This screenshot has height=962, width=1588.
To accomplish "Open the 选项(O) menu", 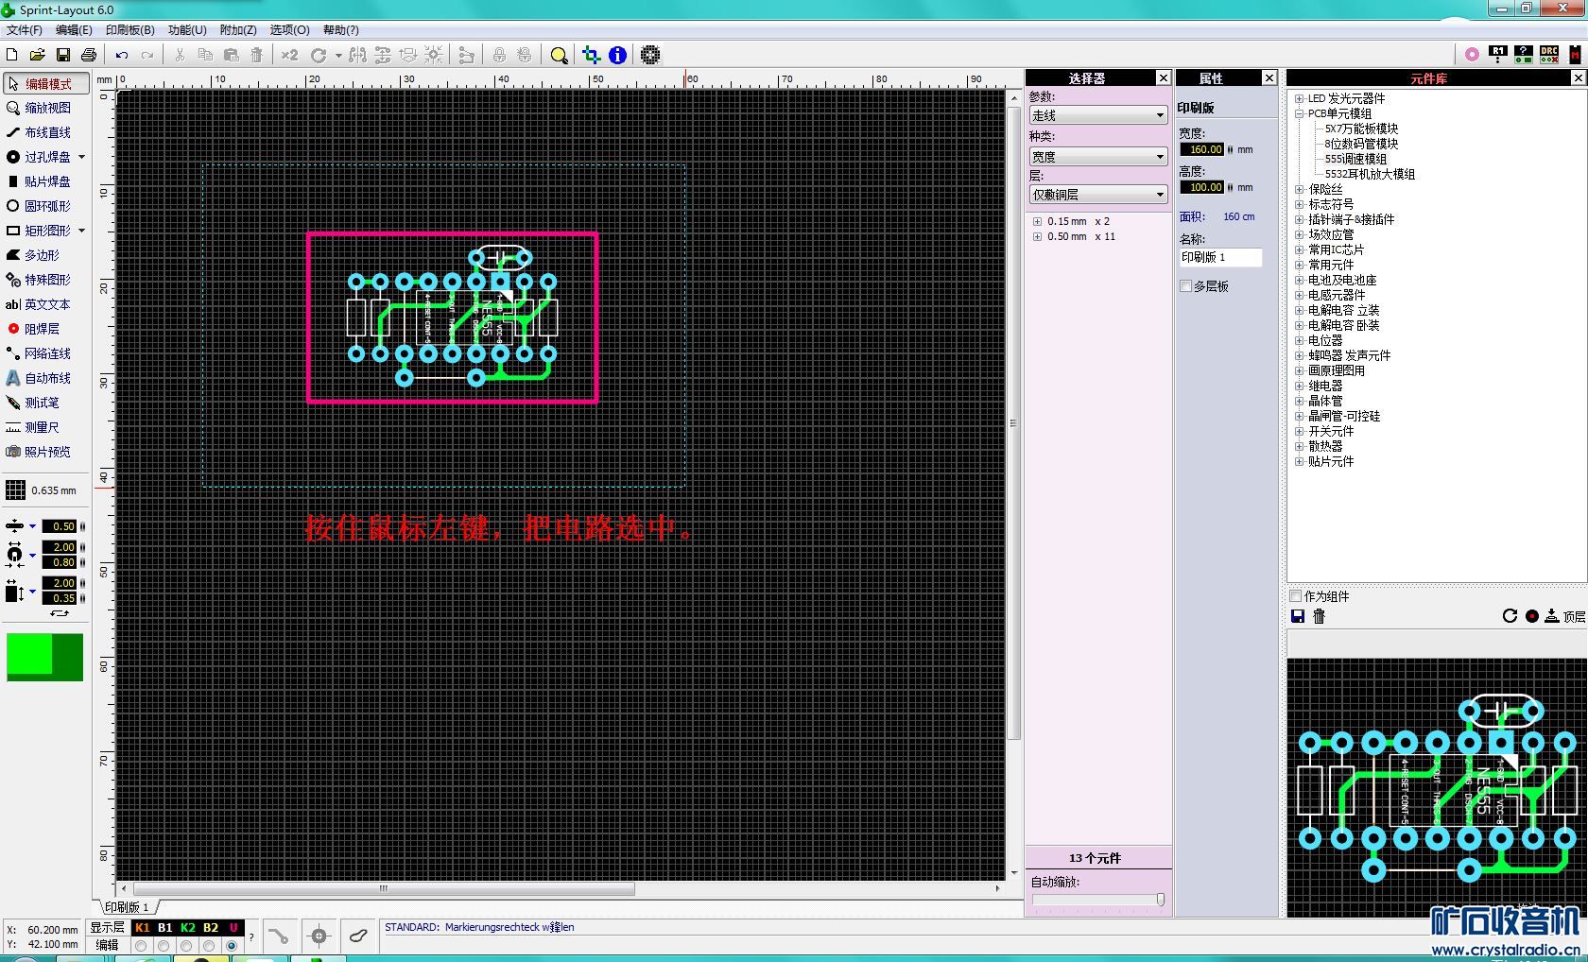I will (289, 30).
